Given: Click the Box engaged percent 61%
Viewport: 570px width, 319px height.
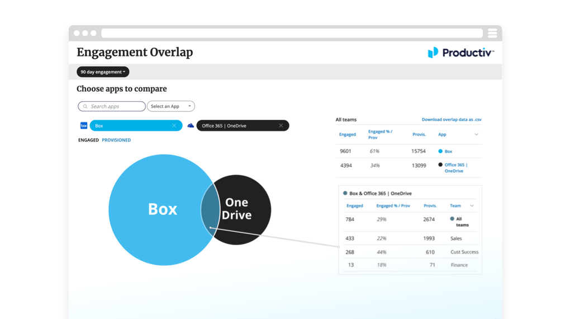Looking at the screenshot, I should (374, 151).
